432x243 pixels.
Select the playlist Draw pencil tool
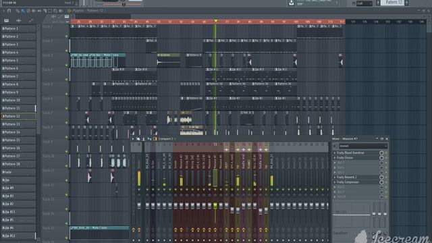18,11
